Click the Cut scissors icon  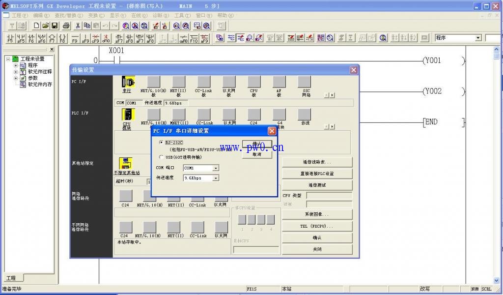(78, 26)
